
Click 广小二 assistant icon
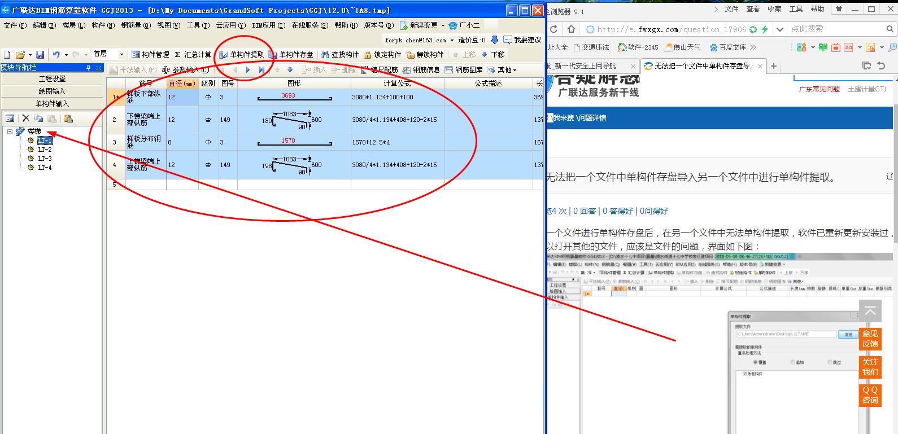pos(464,25)
